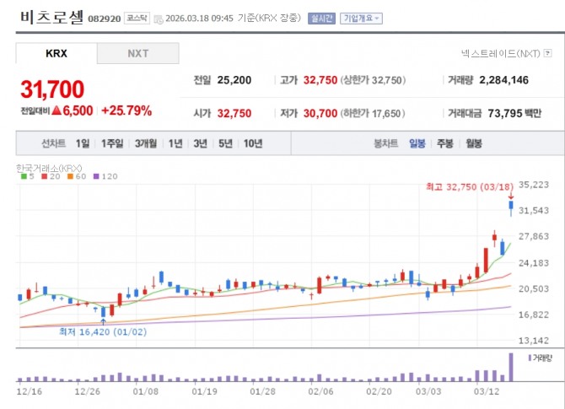Click the 하한가 17,650 text
Viewport: 565px width, 409px height.
373,114
